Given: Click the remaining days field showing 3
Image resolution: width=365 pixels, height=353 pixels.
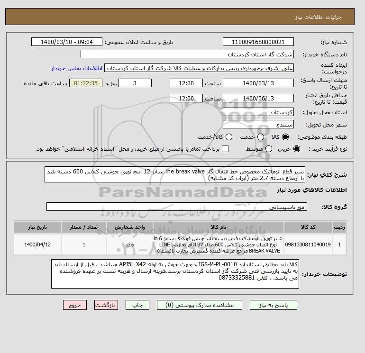Looking at the screenshot, I should pyautogui.click(x=135, y=83).
